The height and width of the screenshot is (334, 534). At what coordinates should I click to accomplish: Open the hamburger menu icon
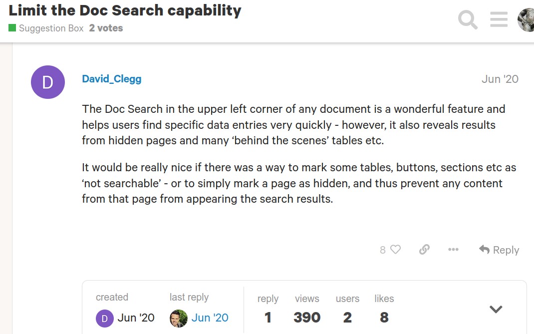499,19
